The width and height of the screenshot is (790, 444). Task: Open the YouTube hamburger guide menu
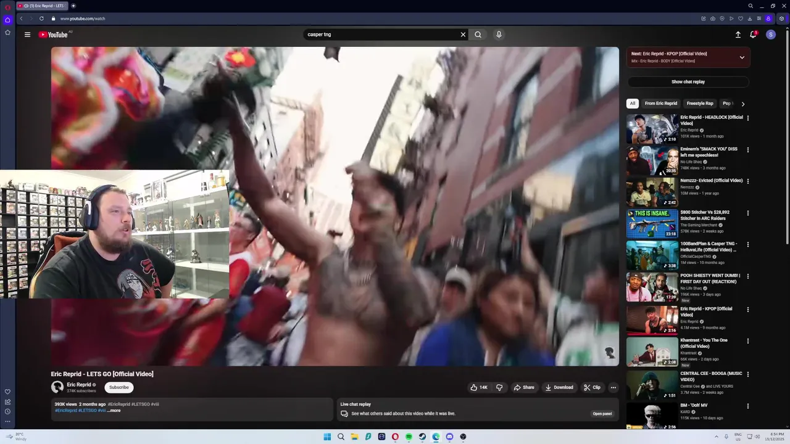[x=27, y=35]
